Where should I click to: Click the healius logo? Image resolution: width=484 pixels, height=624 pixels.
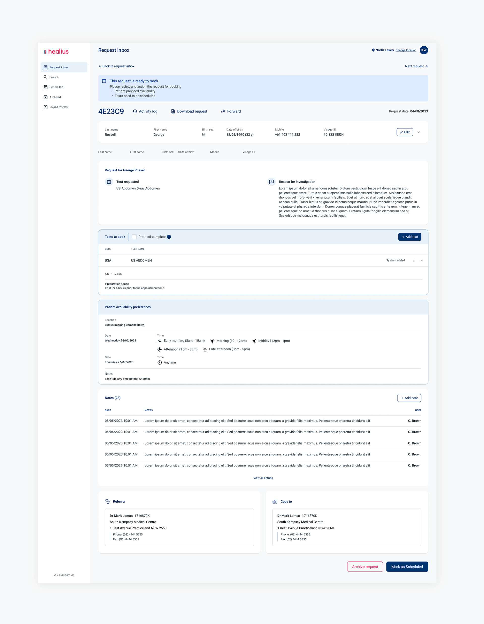click(x=56, y=51)
